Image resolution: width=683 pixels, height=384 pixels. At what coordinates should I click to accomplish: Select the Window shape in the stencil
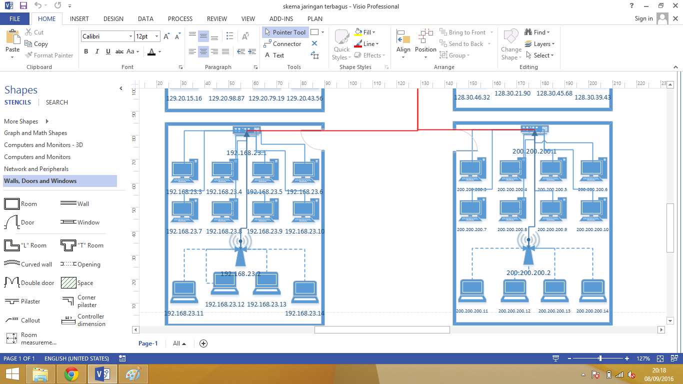pyautogui.click(x=80, y=222)
